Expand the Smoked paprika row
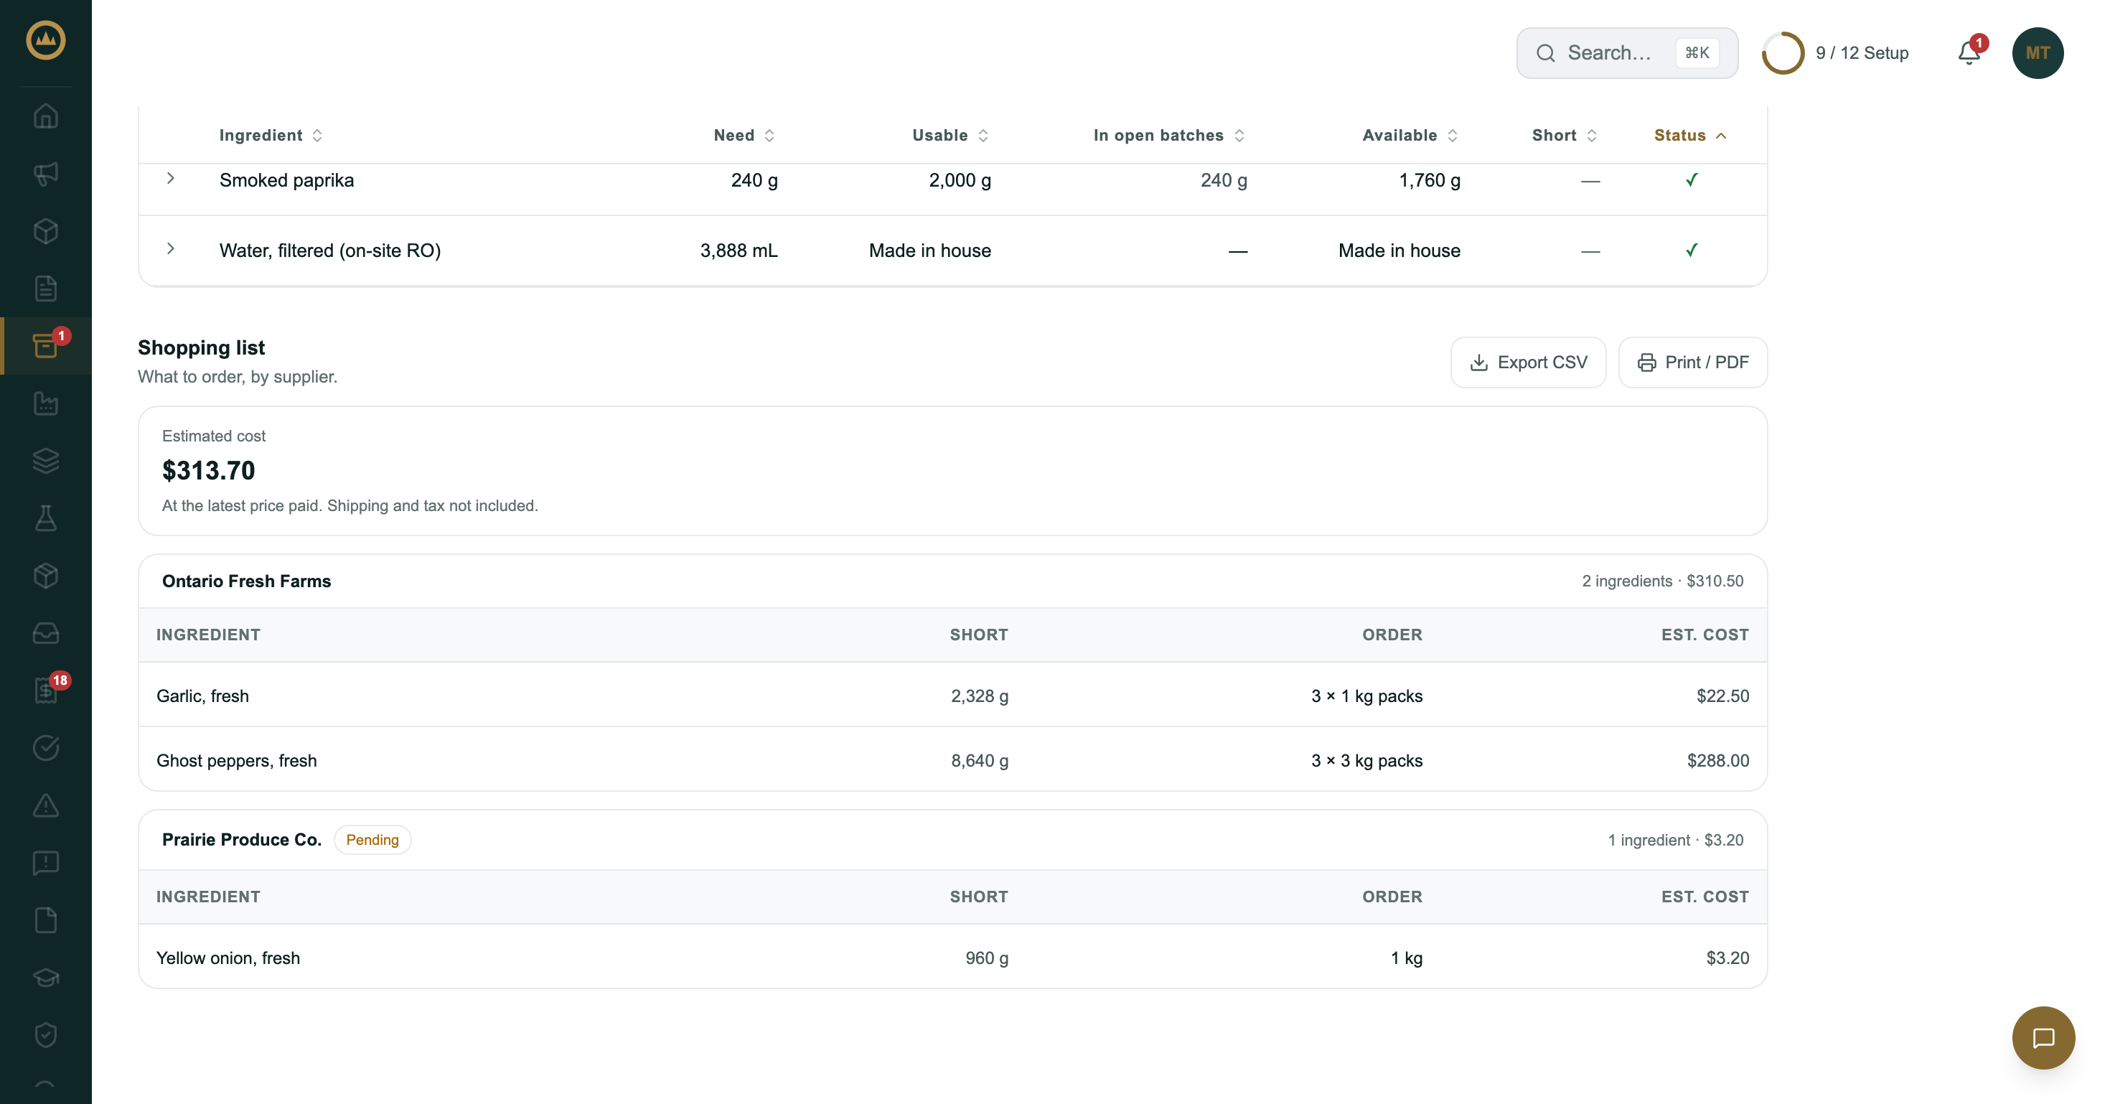 [170, 179]
